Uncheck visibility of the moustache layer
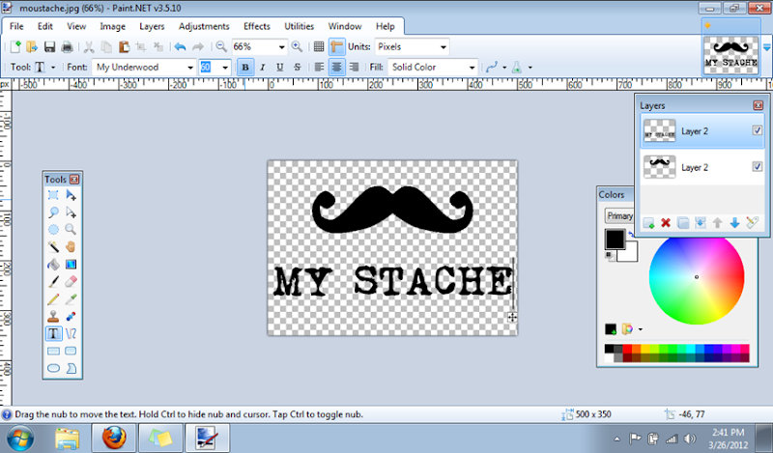Screen dimensions: 773x453 [757, 167]
